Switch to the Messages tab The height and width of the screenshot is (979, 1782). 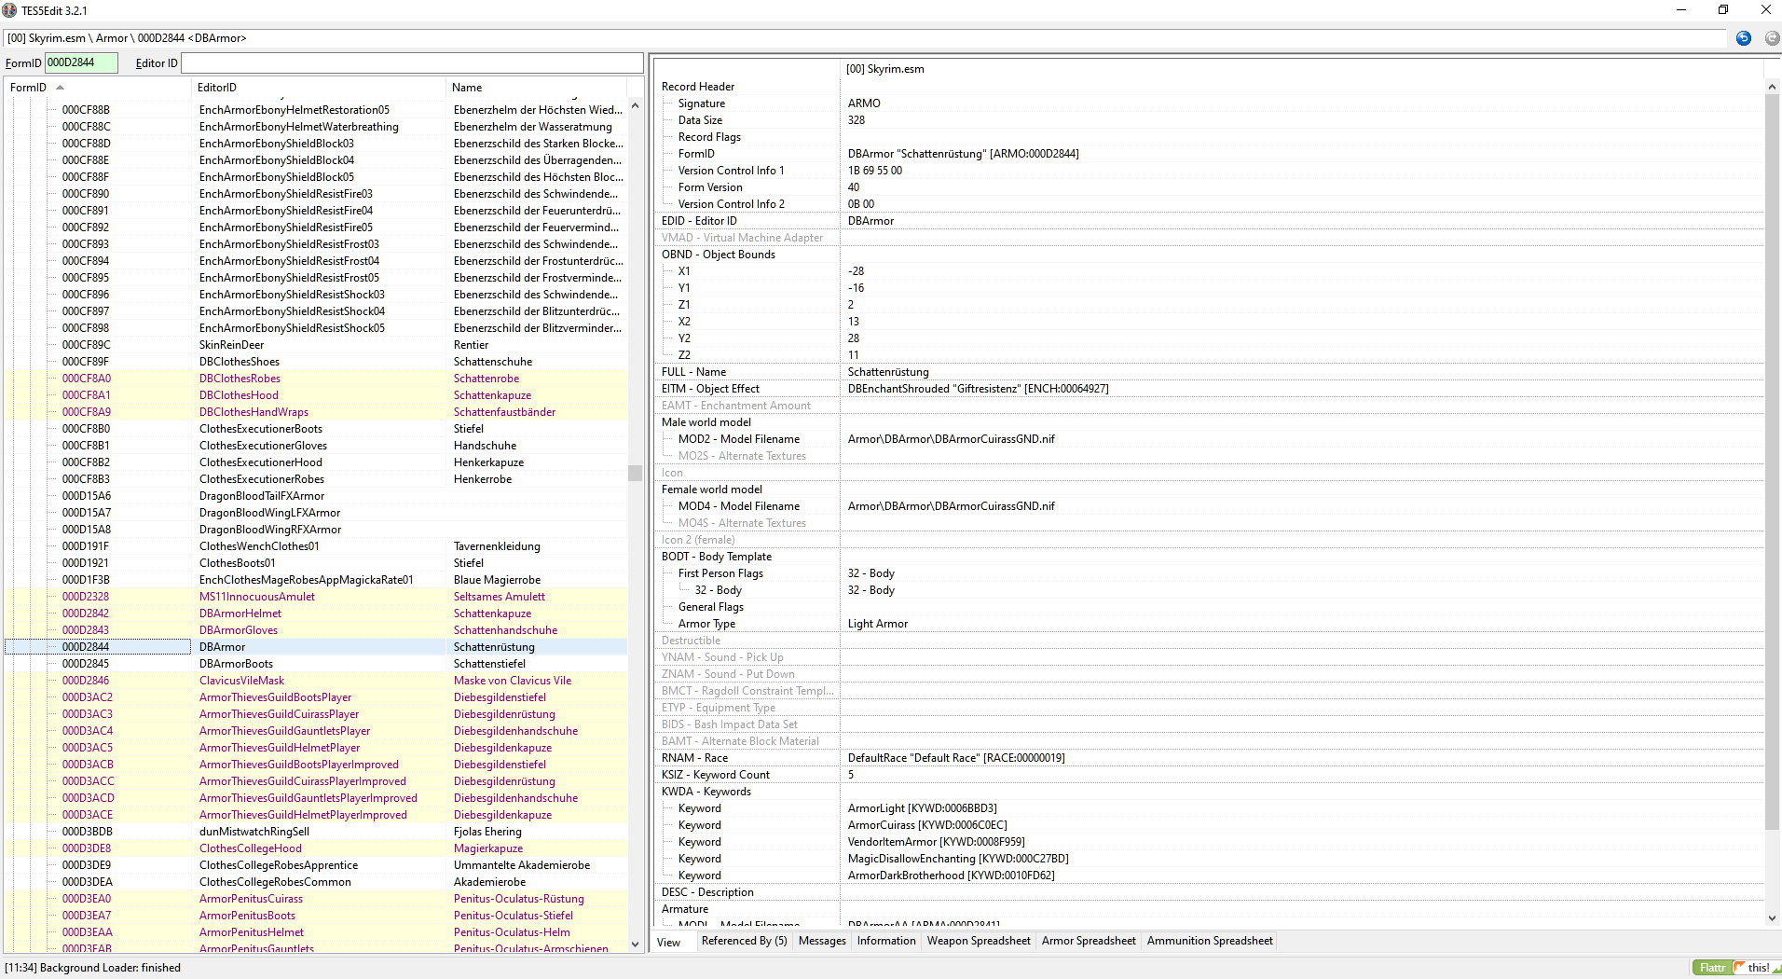click(x=822, y=941)
